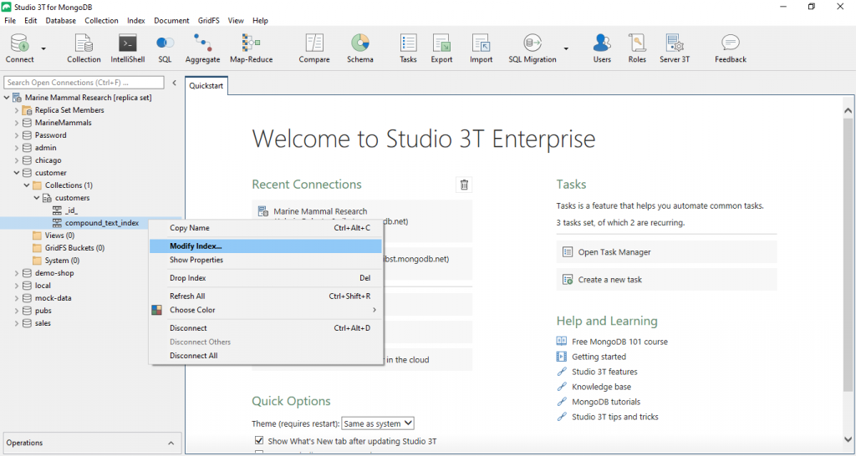This screenshot has height=456, width=856.
Task: Open the Database menu
Action: [60, 20]
